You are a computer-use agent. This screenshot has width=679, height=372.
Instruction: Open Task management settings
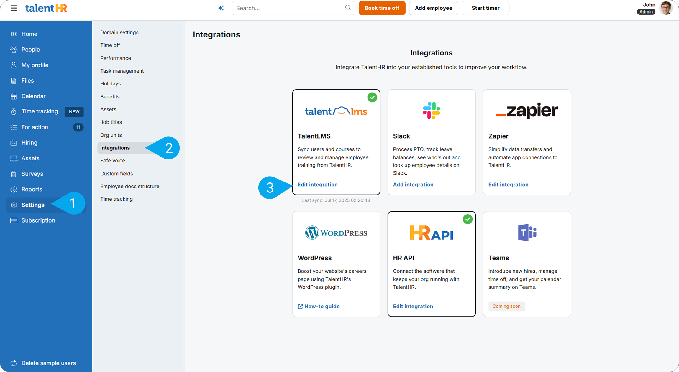[122, 71]
